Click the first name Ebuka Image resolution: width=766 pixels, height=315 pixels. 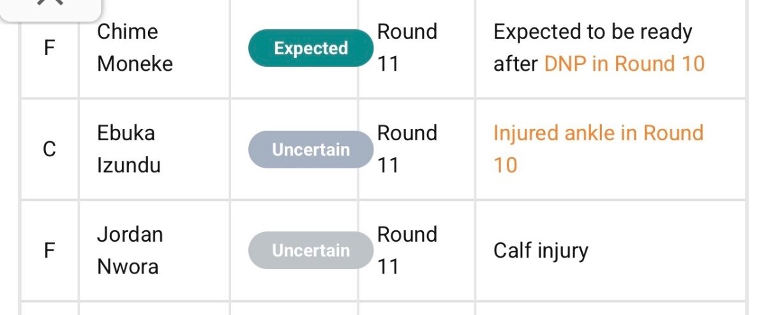pyautogui.click(x=126, y=133)
